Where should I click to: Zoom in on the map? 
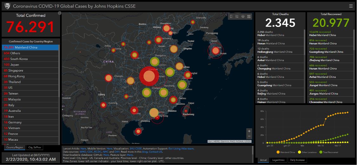click(x=249, y=131)
